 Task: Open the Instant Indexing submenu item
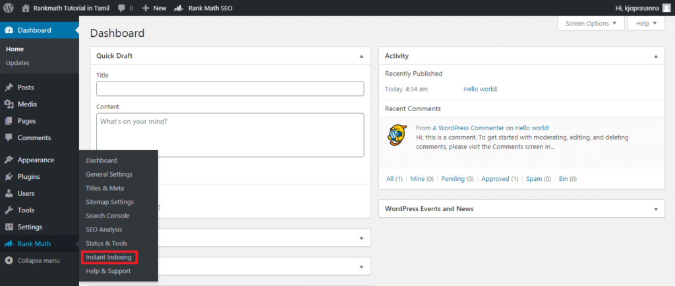109,257
